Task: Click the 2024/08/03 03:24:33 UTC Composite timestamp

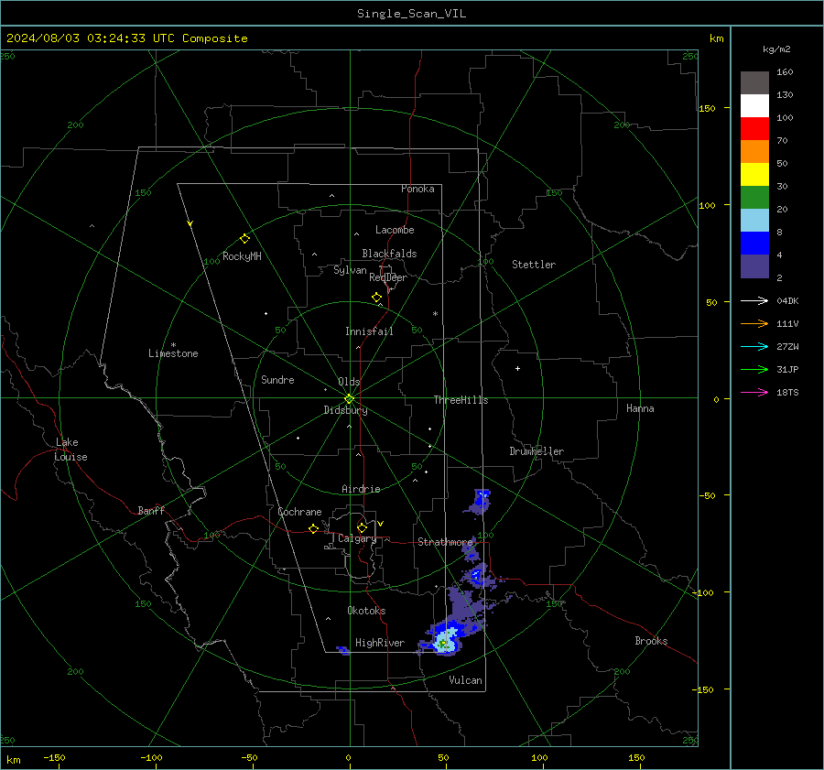Action: (126, 38)
